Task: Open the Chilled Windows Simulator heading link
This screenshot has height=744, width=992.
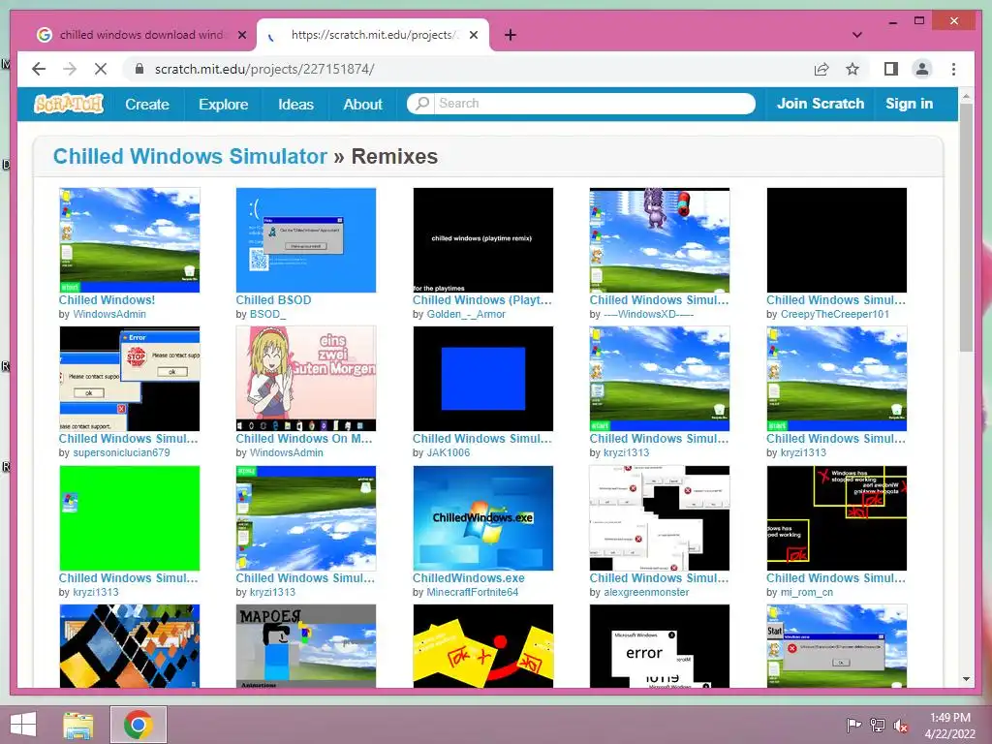Action: coord(190,156)
